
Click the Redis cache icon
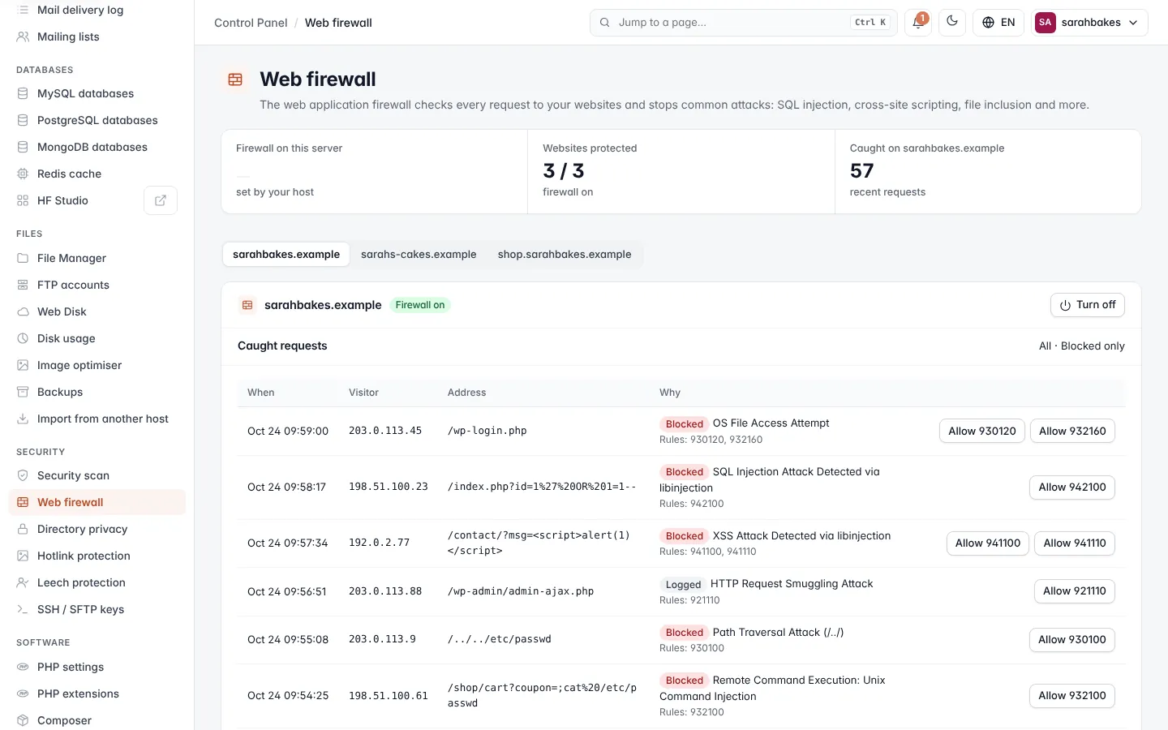(23, 174)
